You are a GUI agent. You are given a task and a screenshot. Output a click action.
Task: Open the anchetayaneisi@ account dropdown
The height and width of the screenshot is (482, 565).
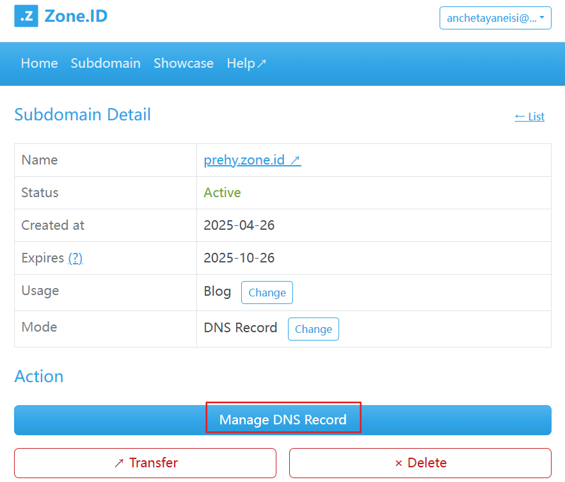coord(495,18)
